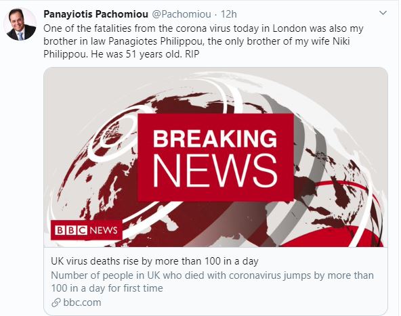401x316 pixels.
Task: Click the BREAKING word in the red box
Action: [x=215, y=138]
